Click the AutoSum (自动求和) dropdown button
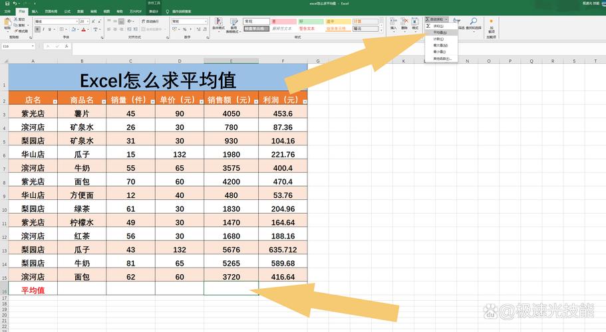The width and height of the screenshot is (606, 332). click(436, 19)
